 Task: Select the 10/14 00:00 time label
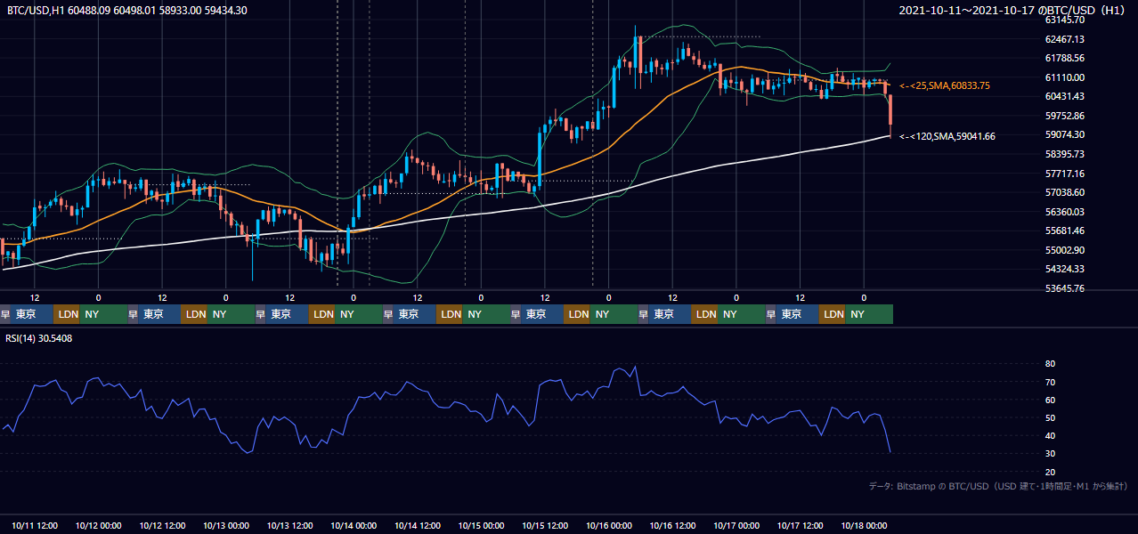(354, 526)
